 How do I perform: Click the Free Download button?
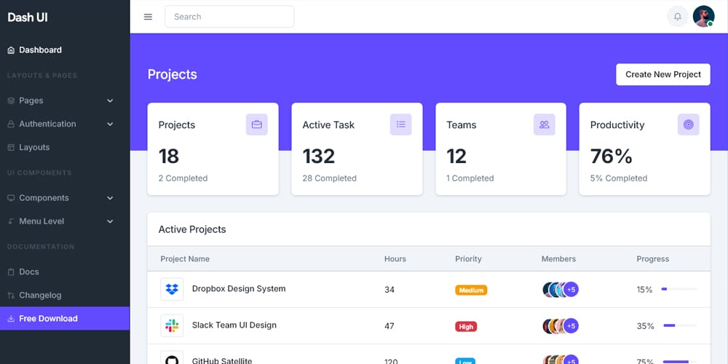65,319
